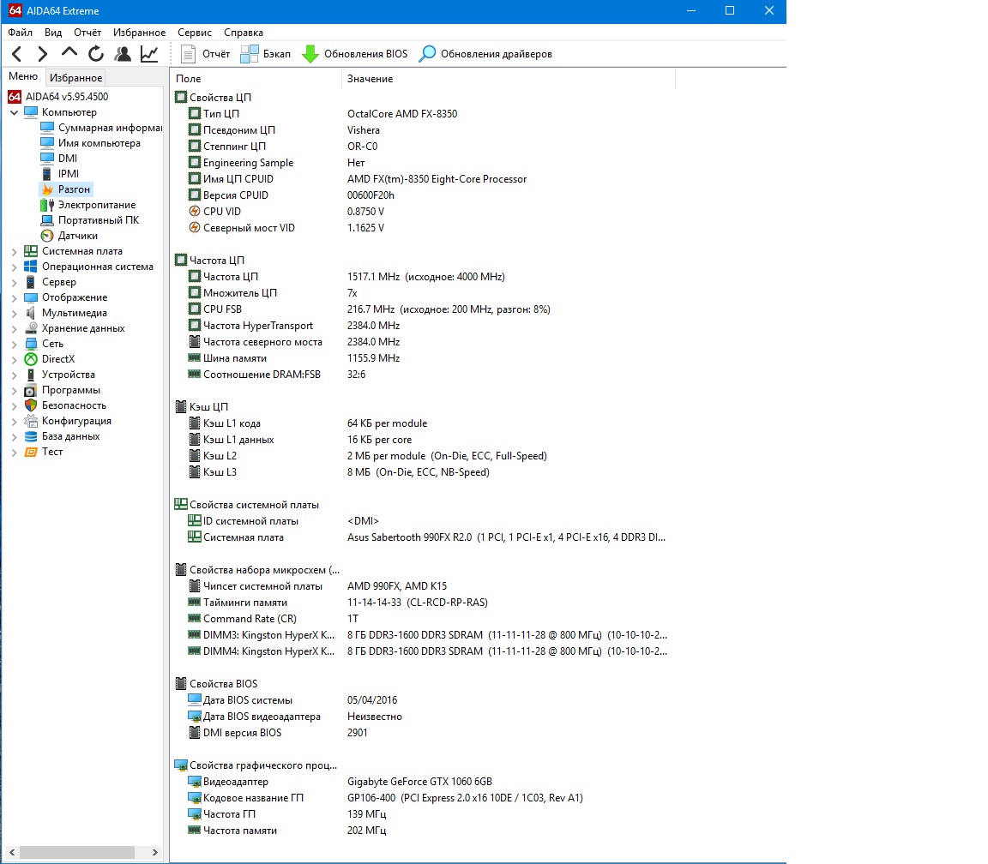Click the up-level arrow toolbar icon
The image size is (988, 864).
tap(69, 53)
